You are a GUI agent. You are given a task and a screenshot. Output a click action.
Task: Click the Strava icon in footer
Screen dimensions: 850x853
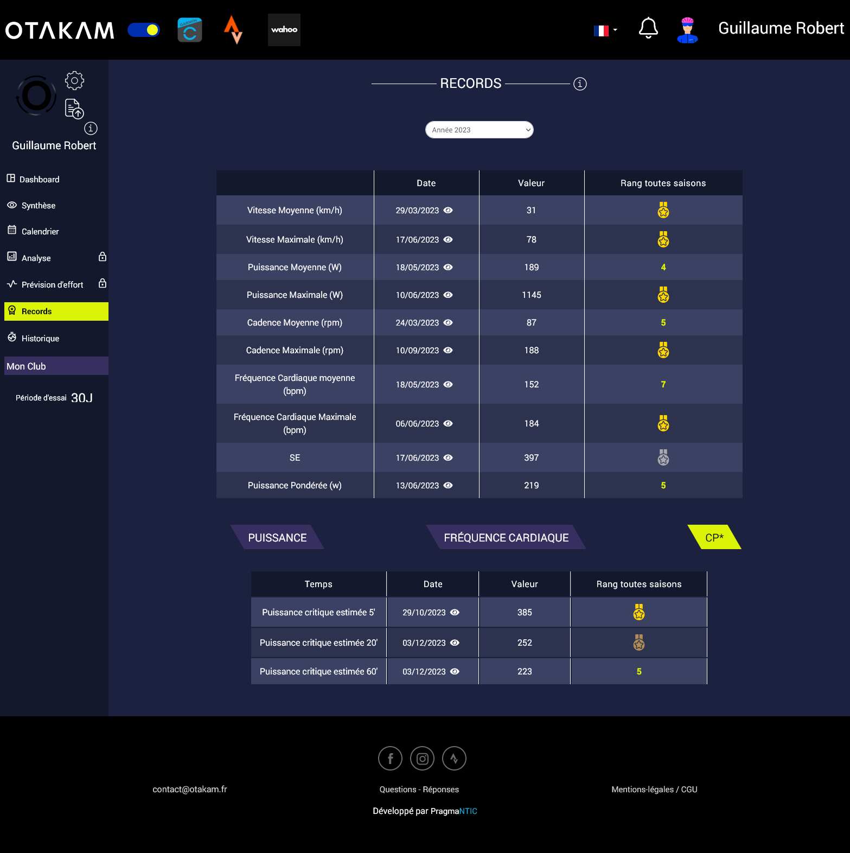tap(454, 758)
